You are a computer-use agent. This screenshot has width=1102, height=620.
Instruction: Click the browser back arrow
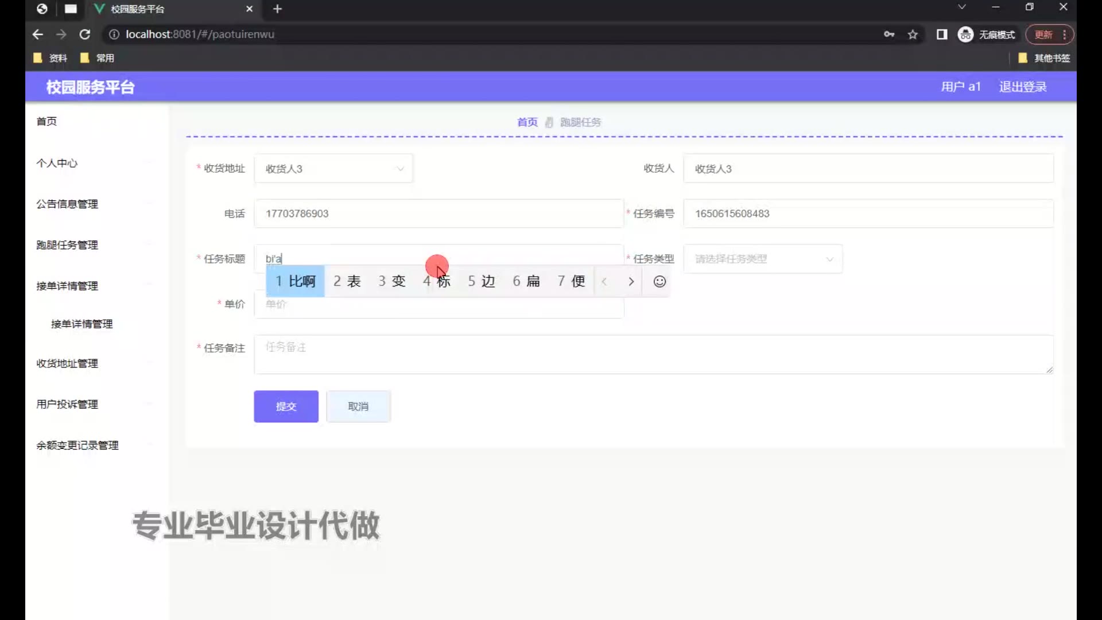pyautogui.click(x=38, y=34)
